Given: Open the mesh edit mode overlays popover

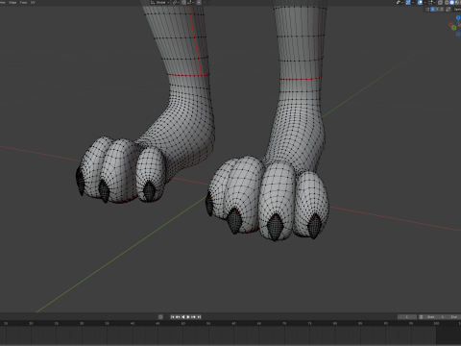Looking at the screenshot, I should (x=432, y=2).
